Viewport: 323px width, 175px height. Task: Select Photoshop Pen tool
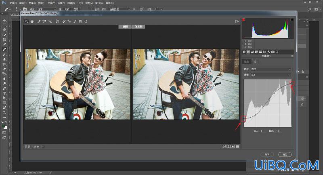click(x=4, y=88)
